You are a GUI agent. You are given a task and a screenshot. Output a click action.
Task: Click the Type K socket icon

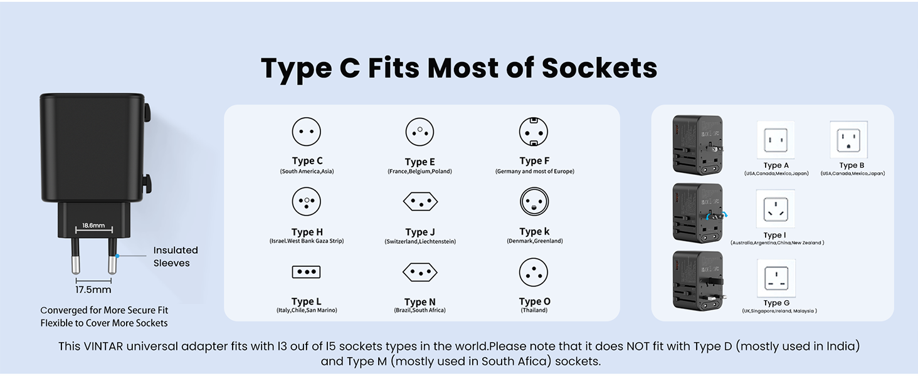tap(534, 202)
